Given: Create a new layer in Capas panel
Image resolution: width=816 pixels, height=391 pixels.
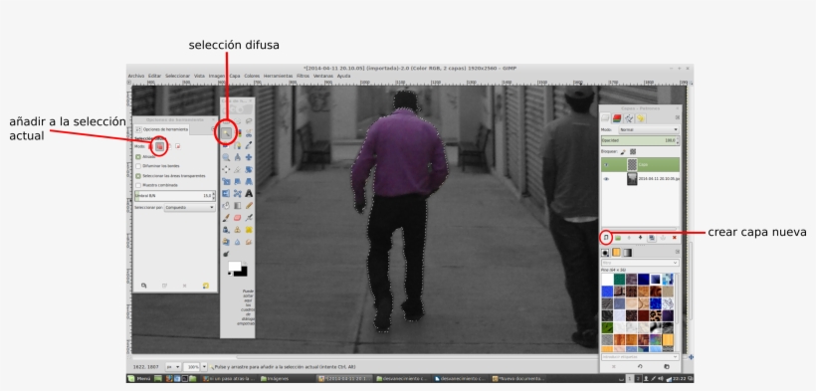Looking at the screenshot, I should click(606, 238).
